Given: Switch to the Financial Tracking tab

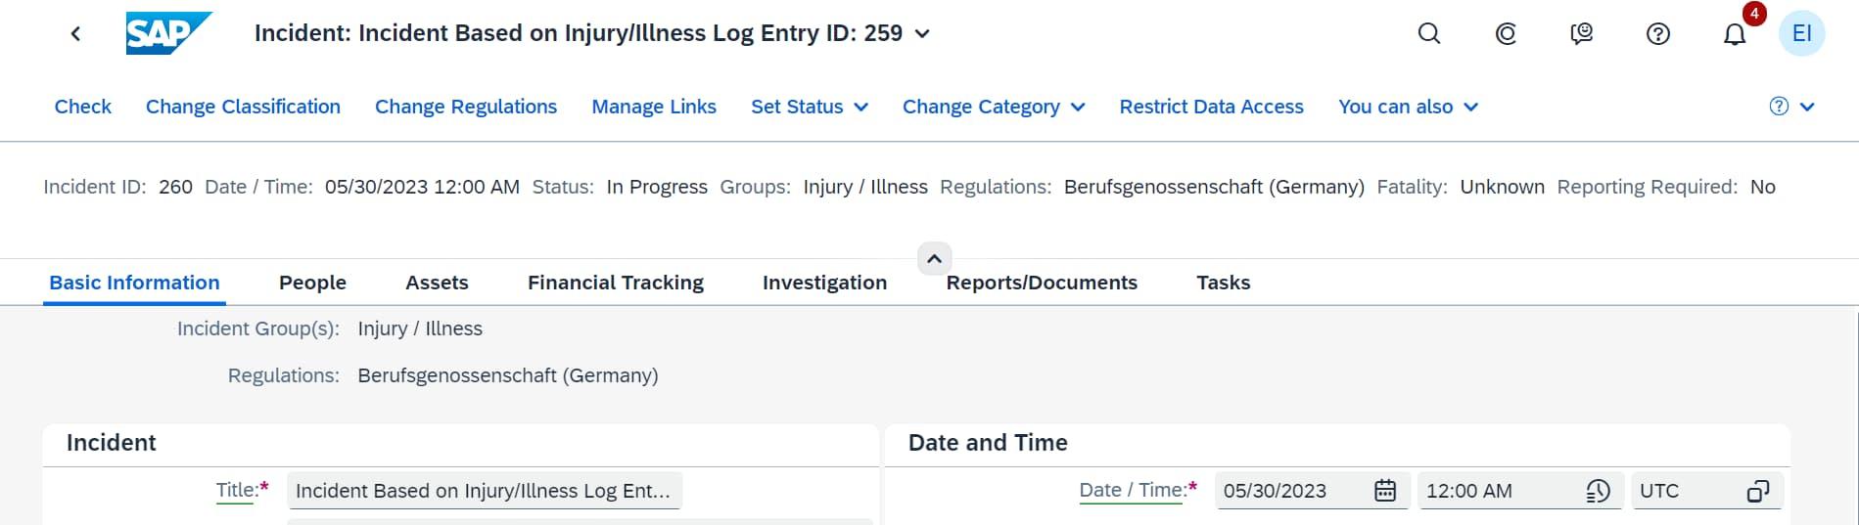Looking at the screenshot, I should pos(615,283).
